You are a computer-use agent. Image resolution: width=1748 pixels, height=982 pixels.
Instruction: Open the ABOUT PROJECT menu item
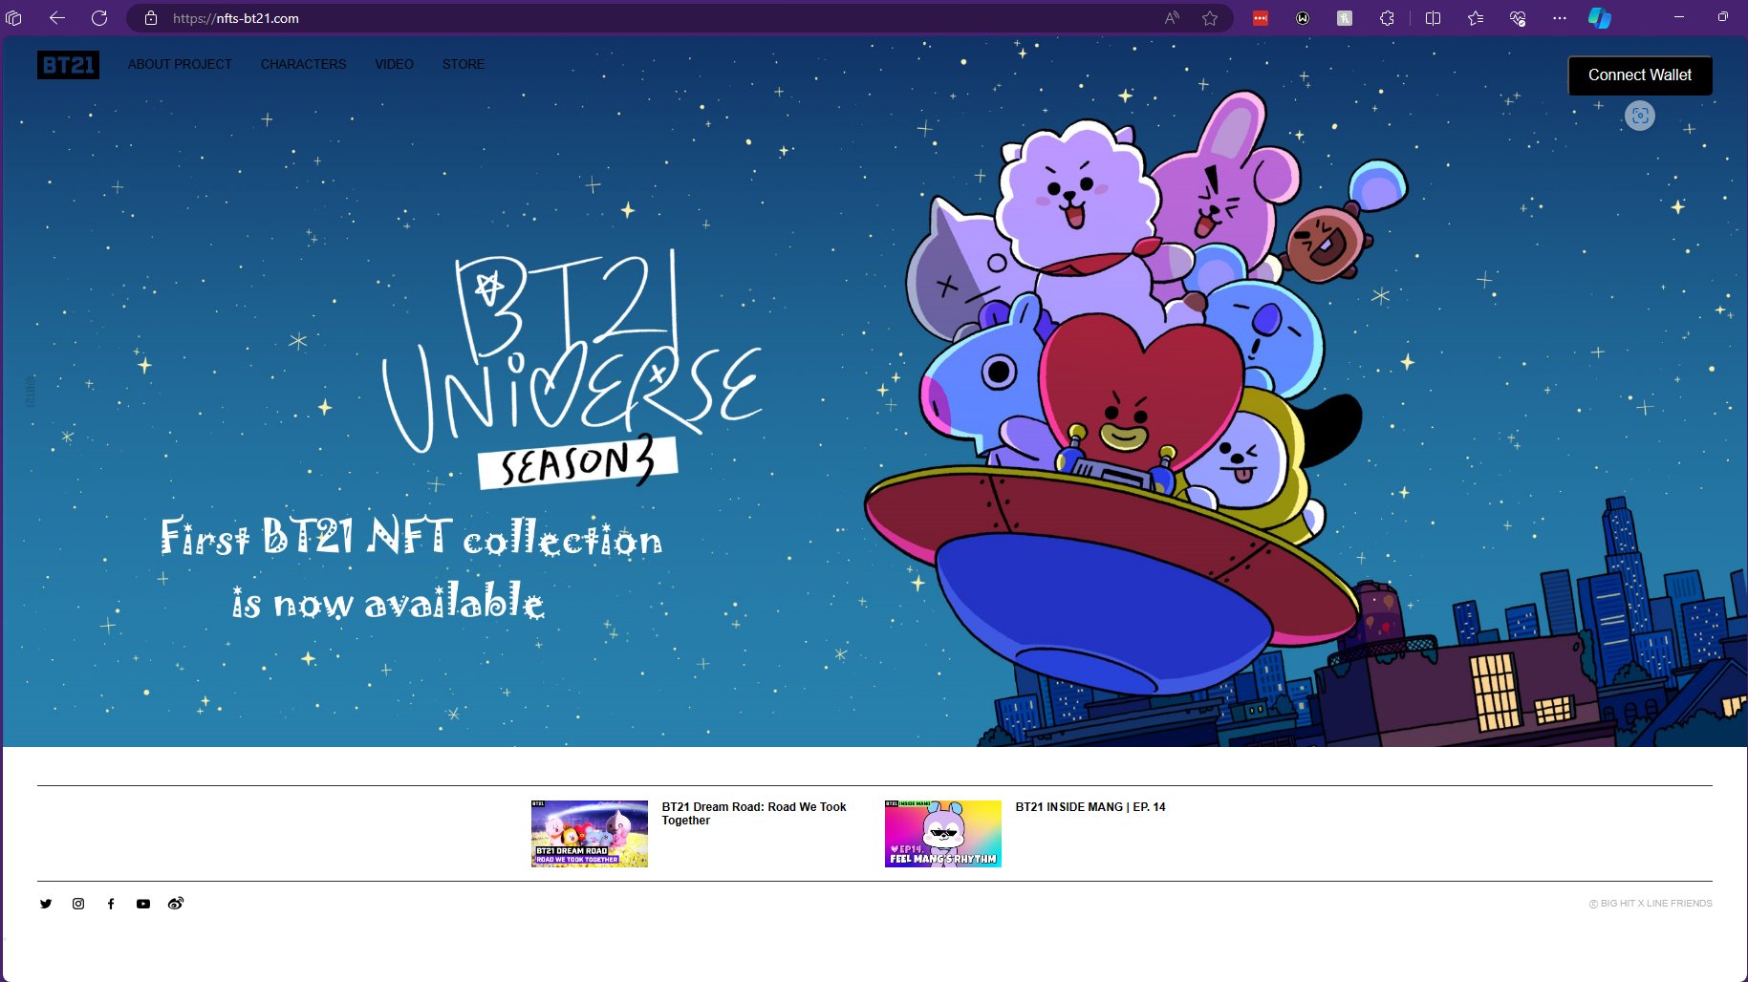[180, 64]
